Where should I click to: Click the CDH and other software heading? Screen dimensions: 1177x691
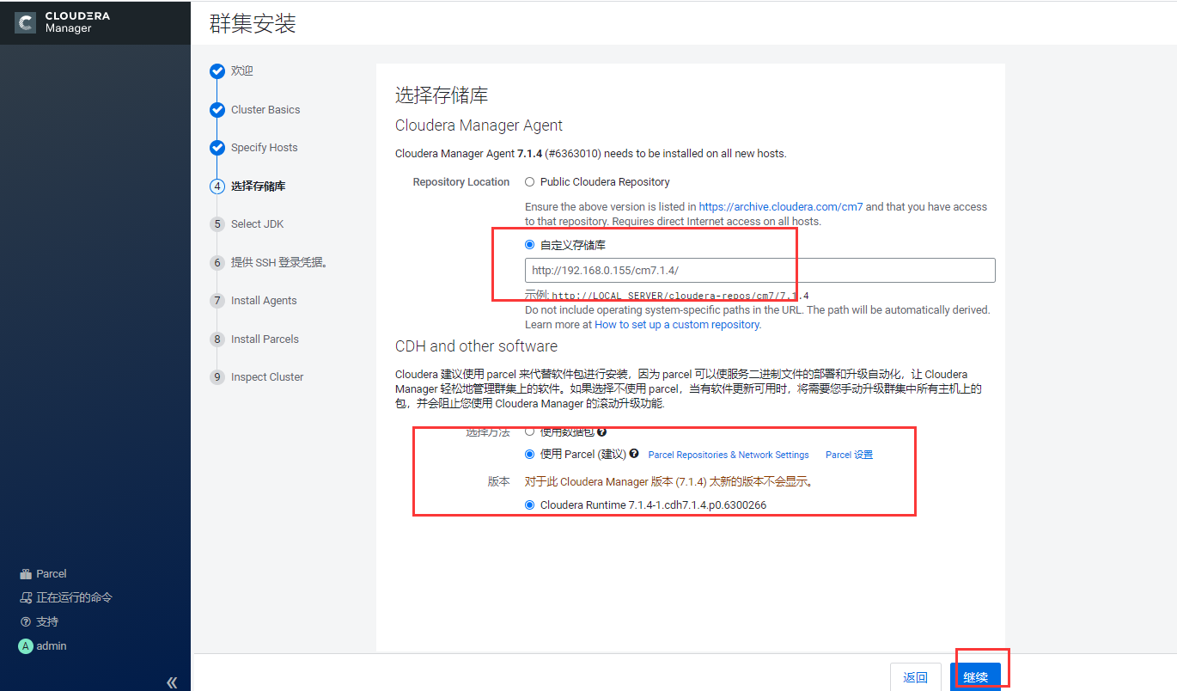pos(476,346)
